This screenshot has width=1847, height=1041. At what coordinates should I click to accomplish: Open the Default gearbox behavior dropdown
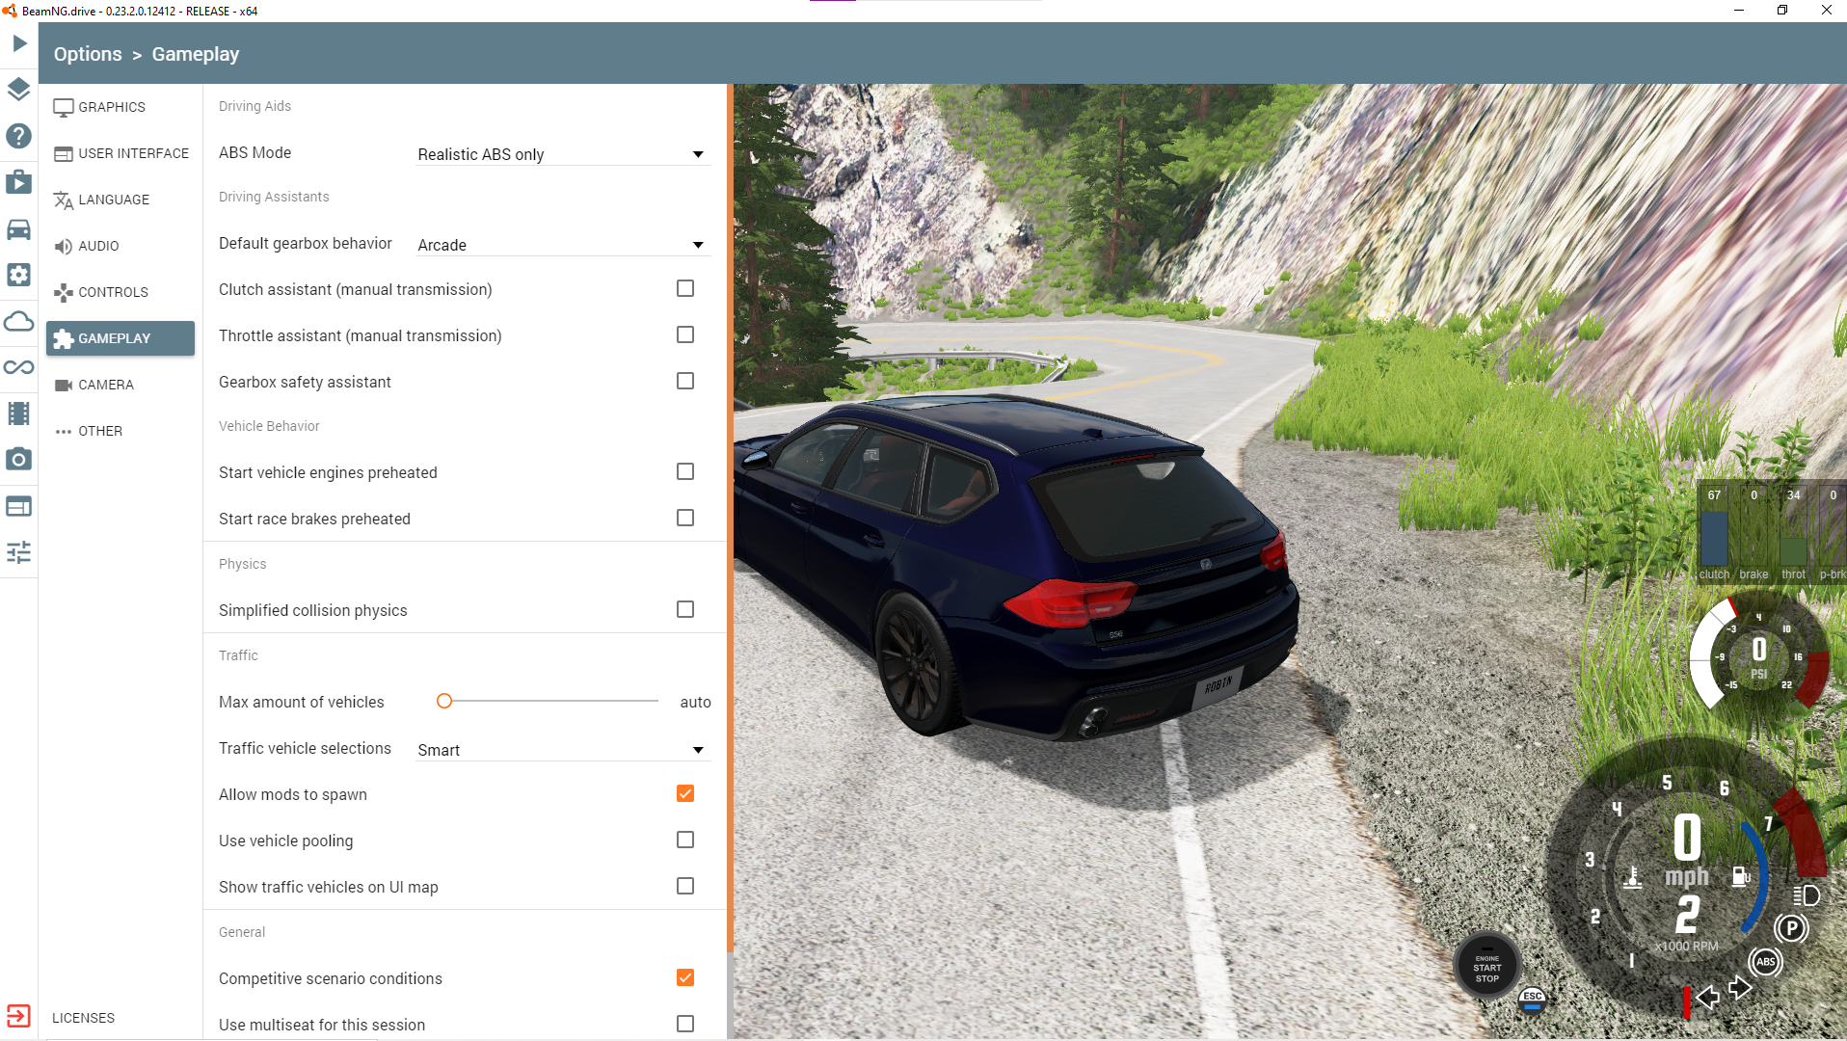[563, 245]
